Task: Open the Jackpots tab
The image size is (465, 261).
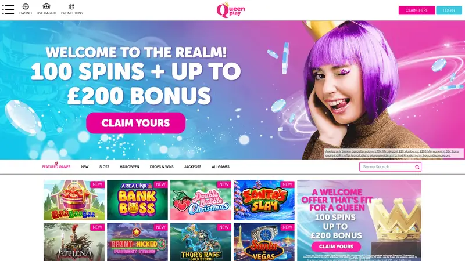Action: coord(193,167)
